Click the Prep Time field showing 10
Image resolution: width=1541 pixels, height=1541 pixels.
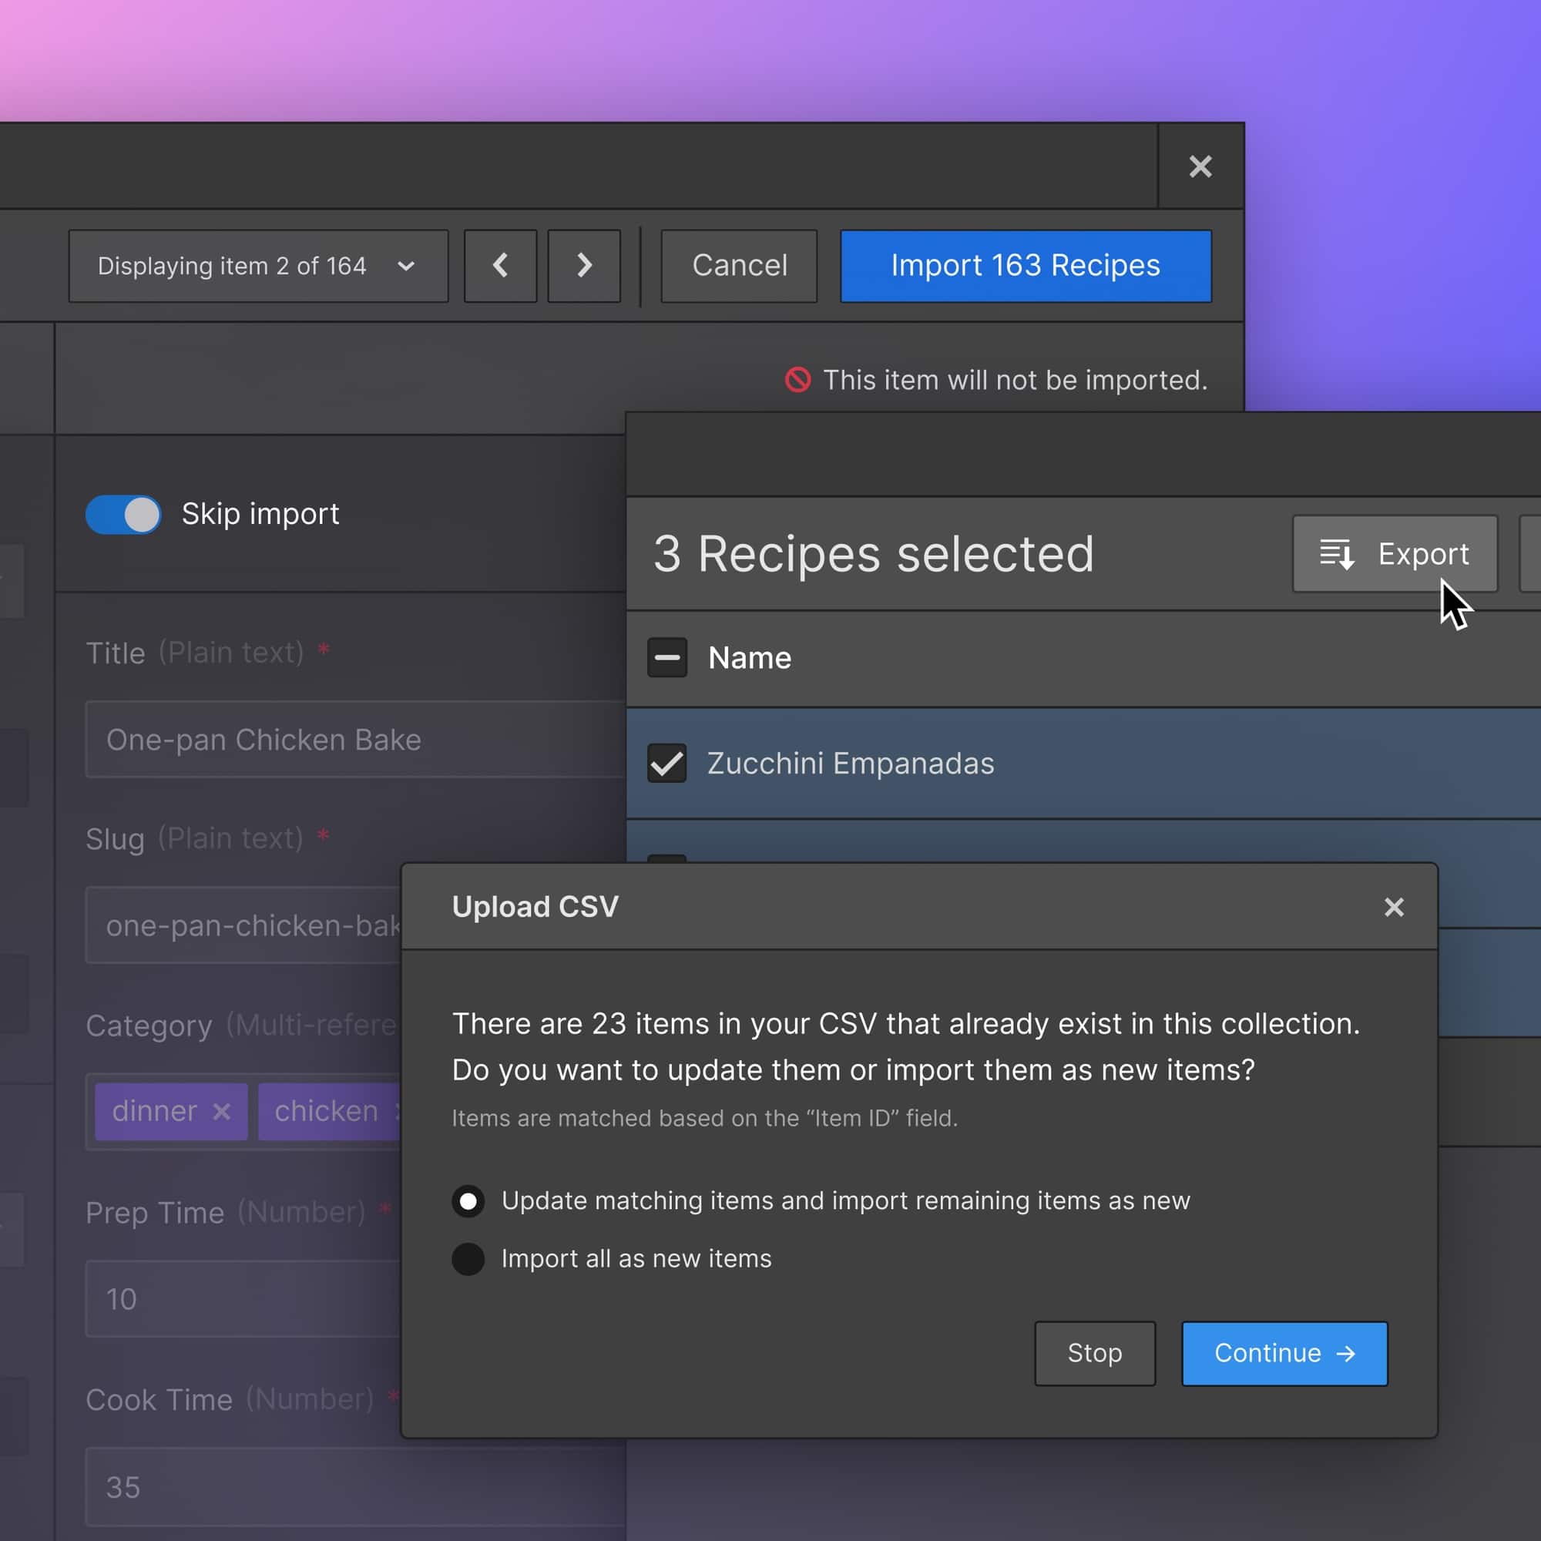click(x=240, y=1299)
